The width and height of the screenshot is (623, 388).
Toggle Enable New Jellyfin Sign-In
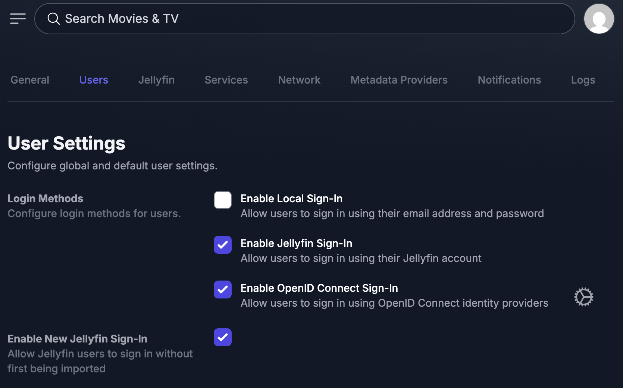tap(222, 337)
